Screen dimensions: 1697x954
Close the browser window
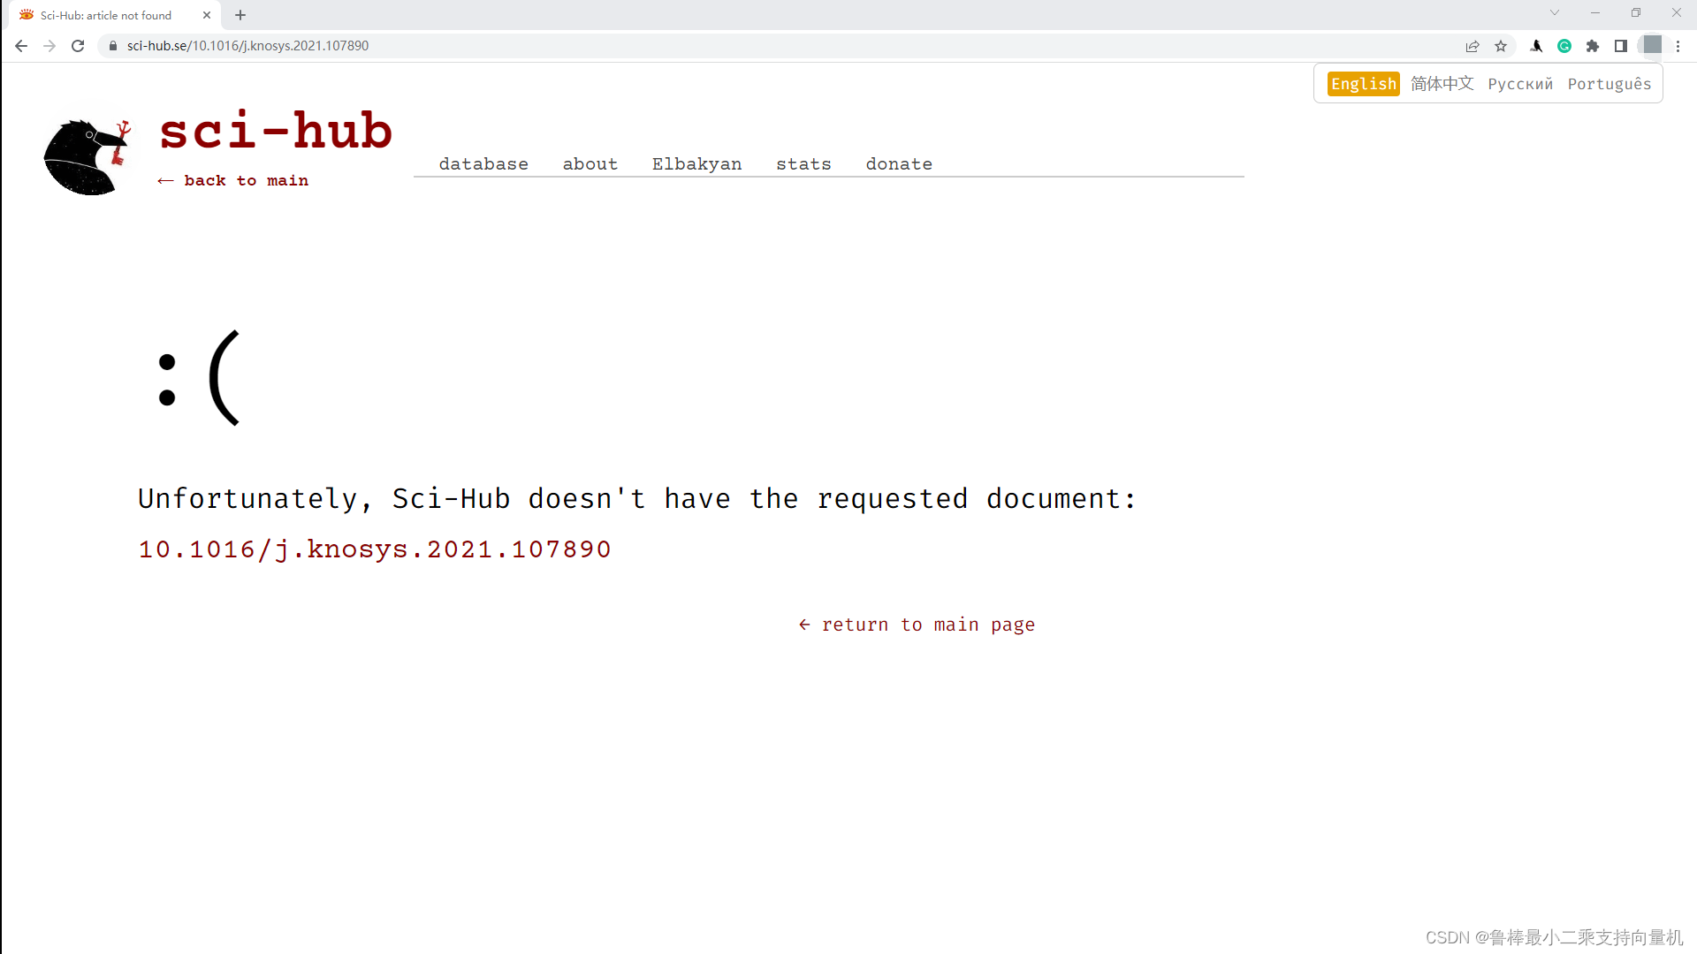click(x=1677, y=13)
